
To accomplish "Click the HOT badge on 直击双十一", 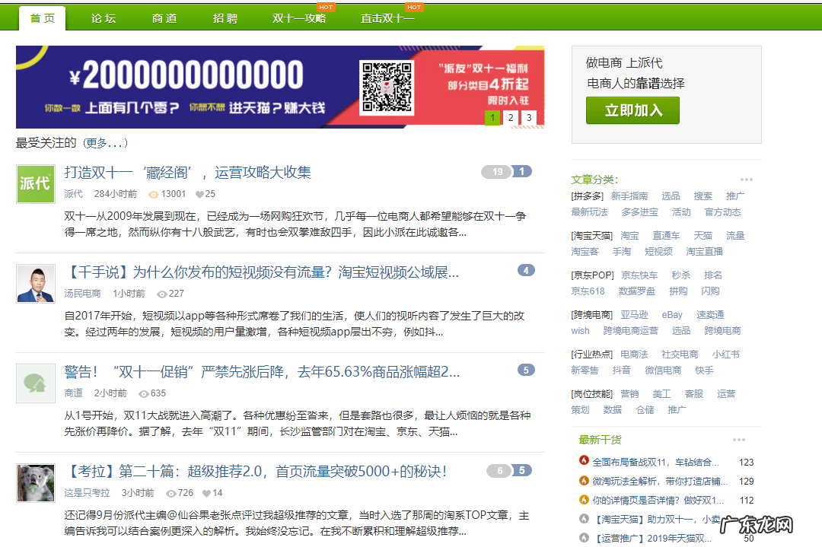I will coord(414,7).
